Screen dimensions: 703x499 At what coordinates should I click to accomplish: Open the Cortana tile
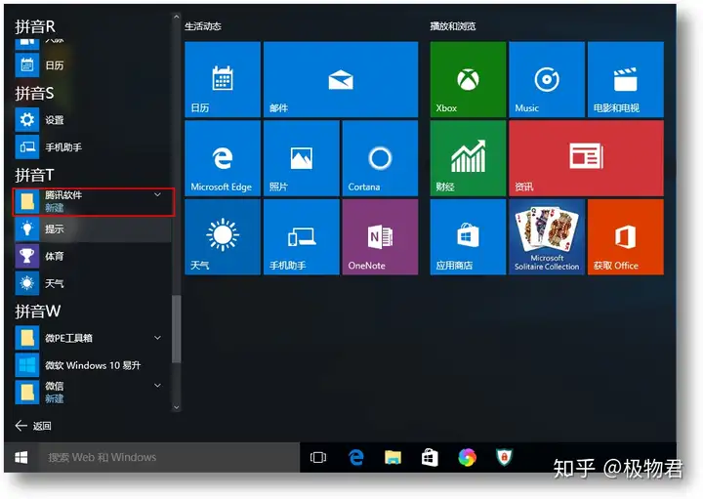tap(380, 158)
